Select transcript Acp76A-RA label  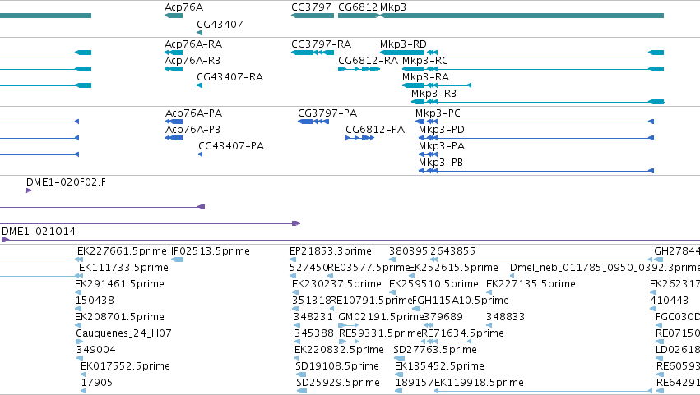[x=193, y=44]
